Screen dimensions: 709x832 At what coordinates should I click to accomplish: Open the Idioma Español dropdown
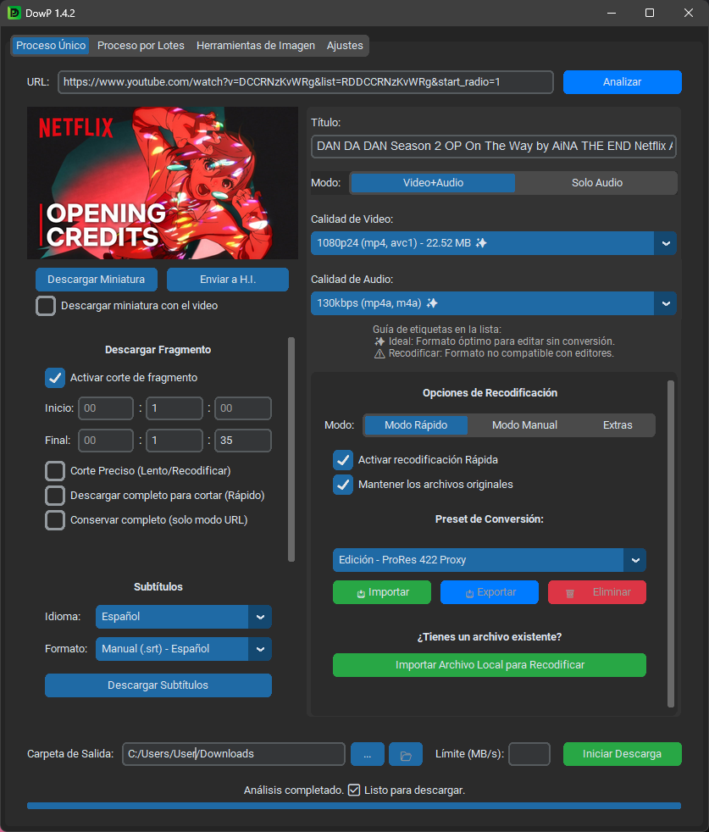point(184,617)
